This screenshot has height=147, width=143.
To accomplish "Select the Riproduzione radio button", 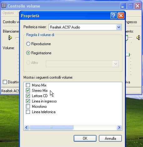I will pos(28,44).
